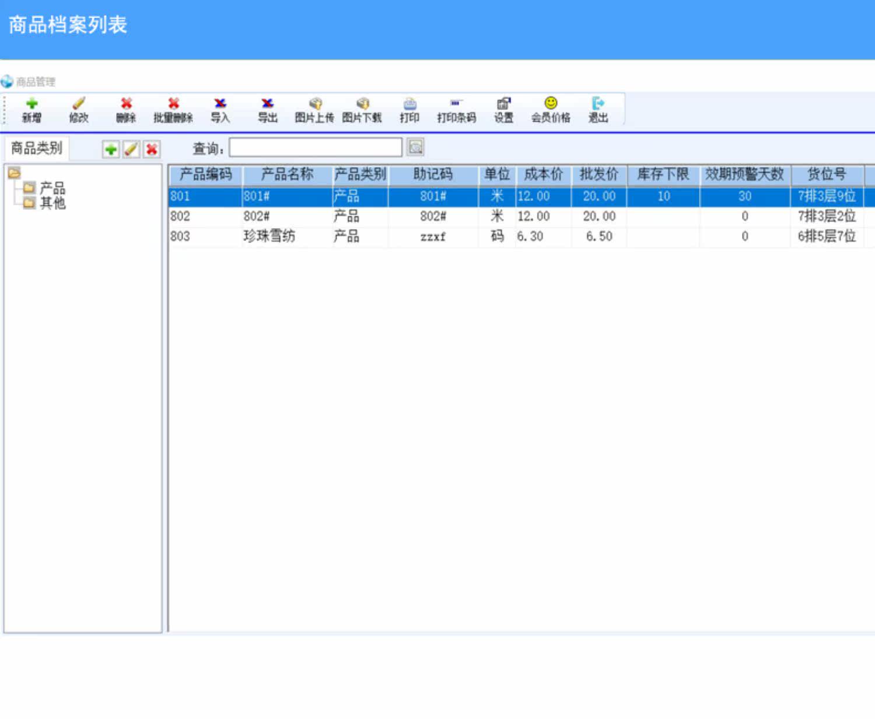The width and height of the screenshot is (875, 719).
Task: Click the 导入 import icon
Action: (x=220, y=104)
